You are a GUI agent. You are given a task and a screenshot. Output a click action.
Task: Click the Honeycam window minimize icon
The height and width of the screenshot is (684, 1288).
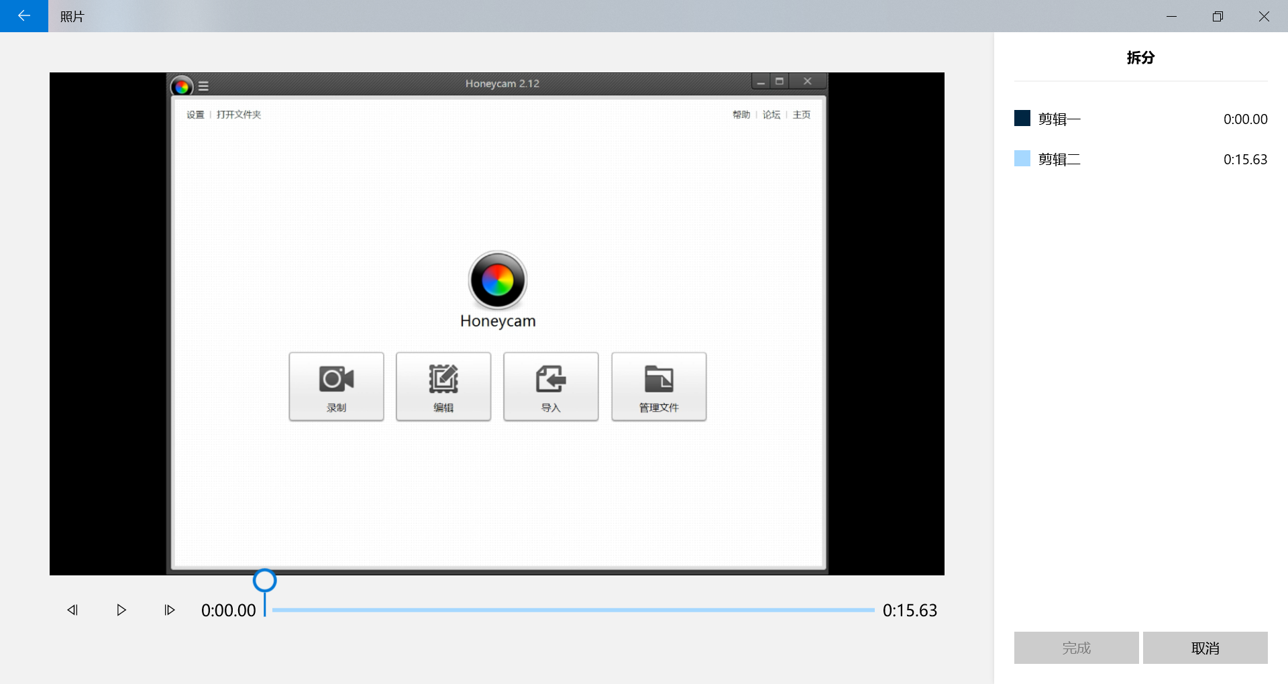[761, 82]
